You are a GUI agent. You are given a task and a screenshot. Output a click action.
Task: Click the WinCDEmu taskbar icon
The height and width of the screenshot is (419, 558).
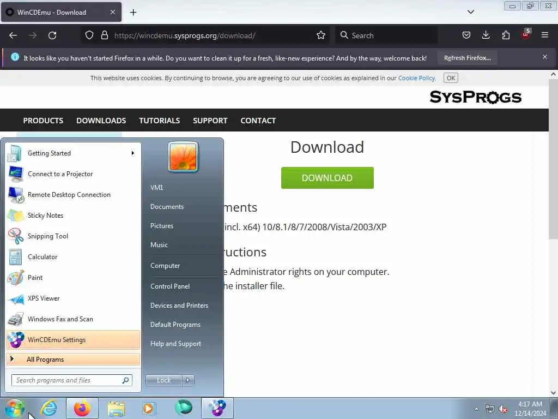pyautogui.click(x=217, y=408)
